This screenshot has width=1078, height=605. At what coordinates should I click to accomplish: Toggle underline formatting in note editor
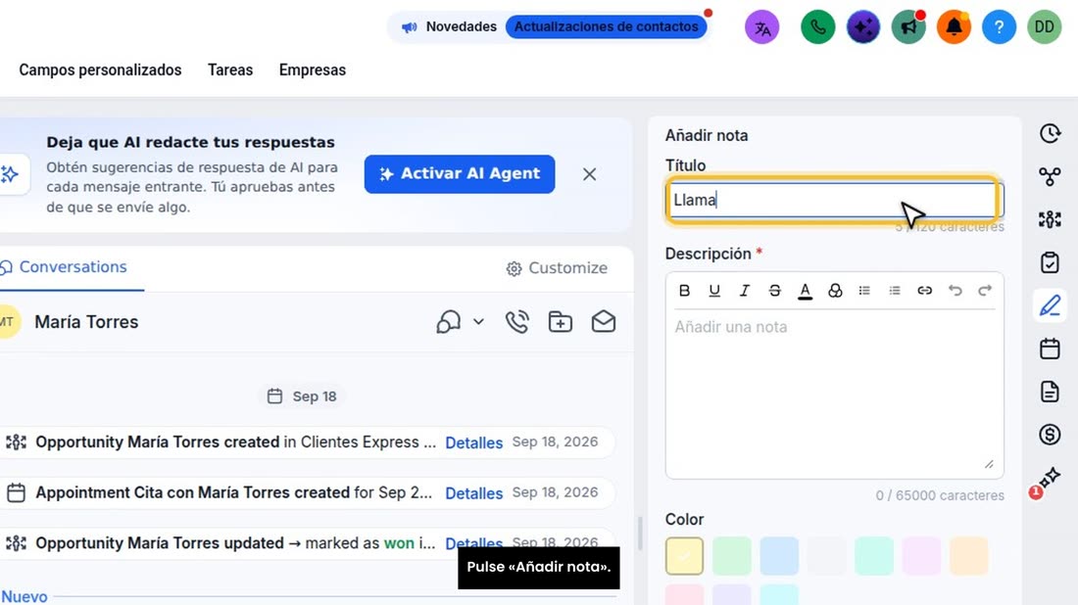(714, 291)
